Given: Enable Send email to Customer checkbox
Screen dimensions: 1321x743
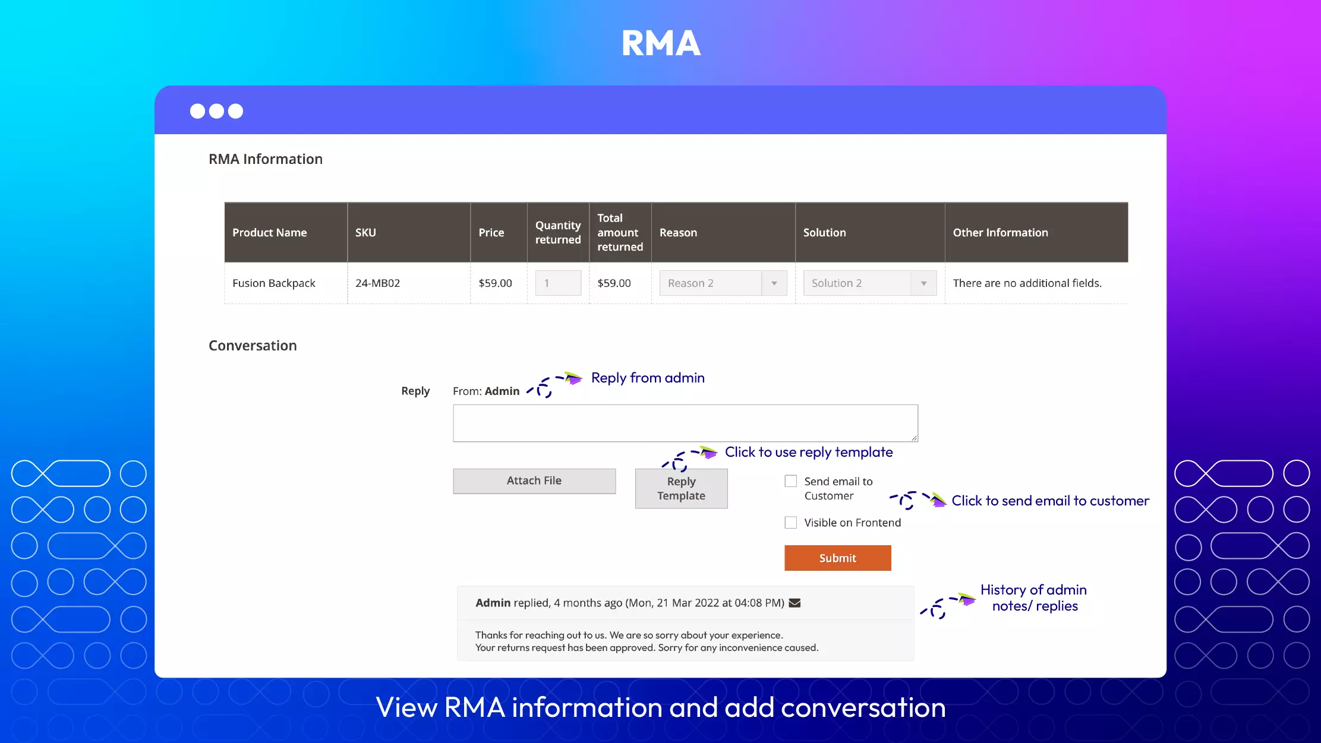Looking at the screenshot, I should point(791,481).
